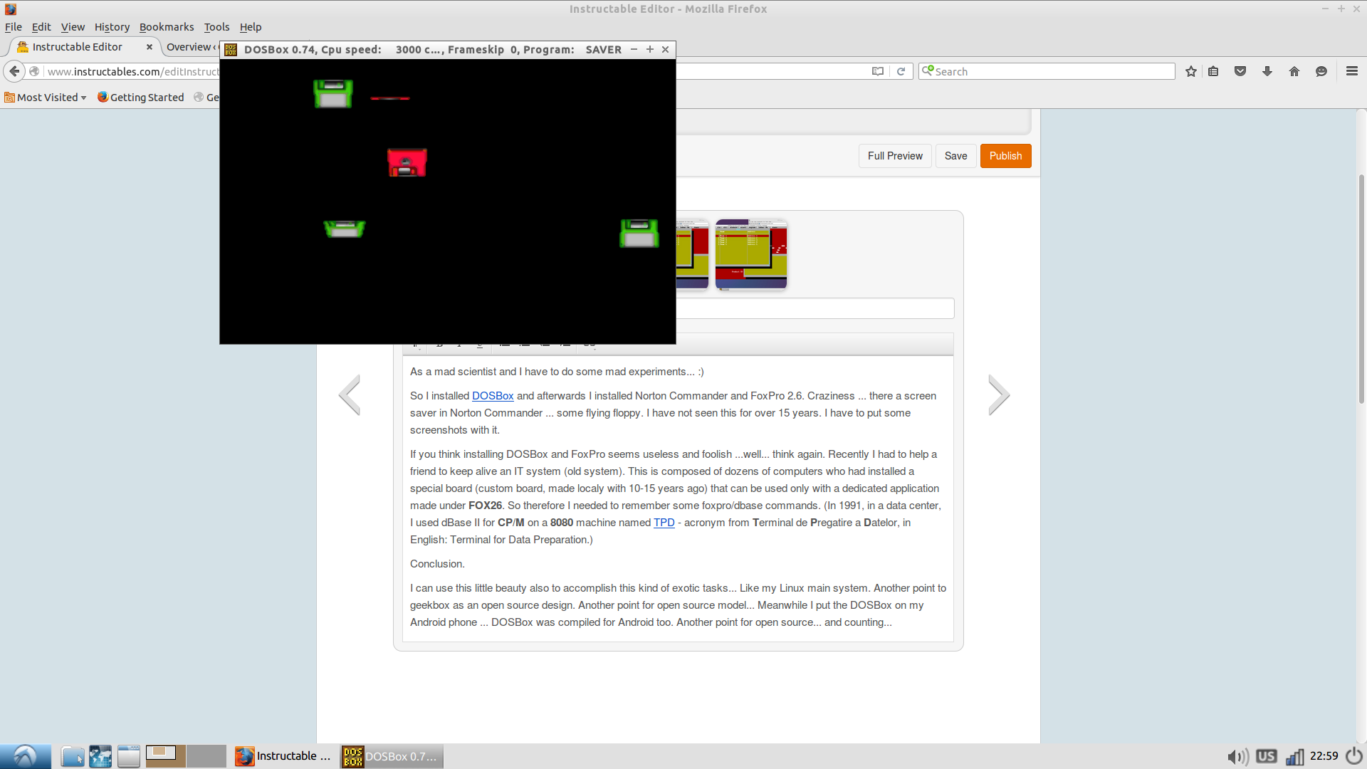Click the Firefox search bar icon
The image size is (1367, 769).
click(928, 70)
